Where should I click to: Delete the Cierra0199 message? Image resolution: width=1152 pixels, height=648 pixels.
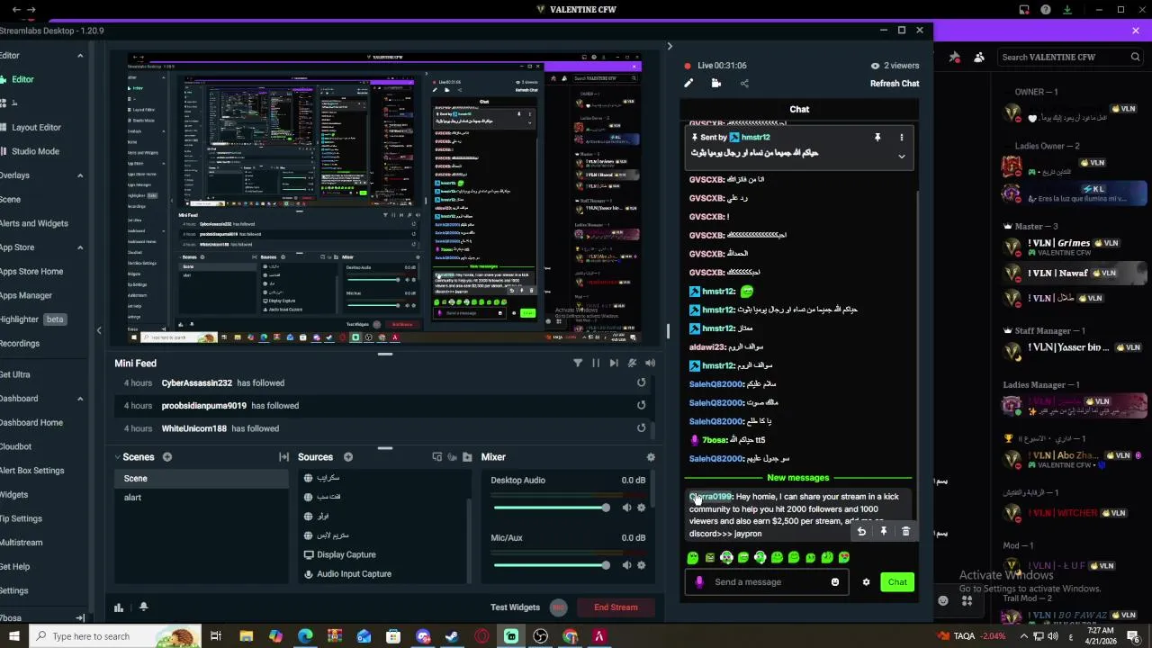pos(905,532)
